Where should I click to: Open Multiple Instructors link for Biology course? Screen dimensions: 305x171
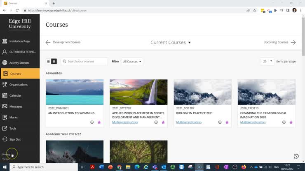(x=189, y=122)
